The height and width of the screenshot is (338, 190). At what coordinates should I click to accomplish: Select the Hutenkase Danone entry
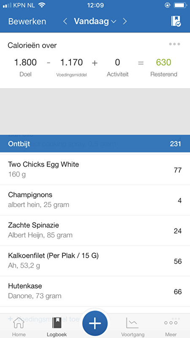pos(95,291)
